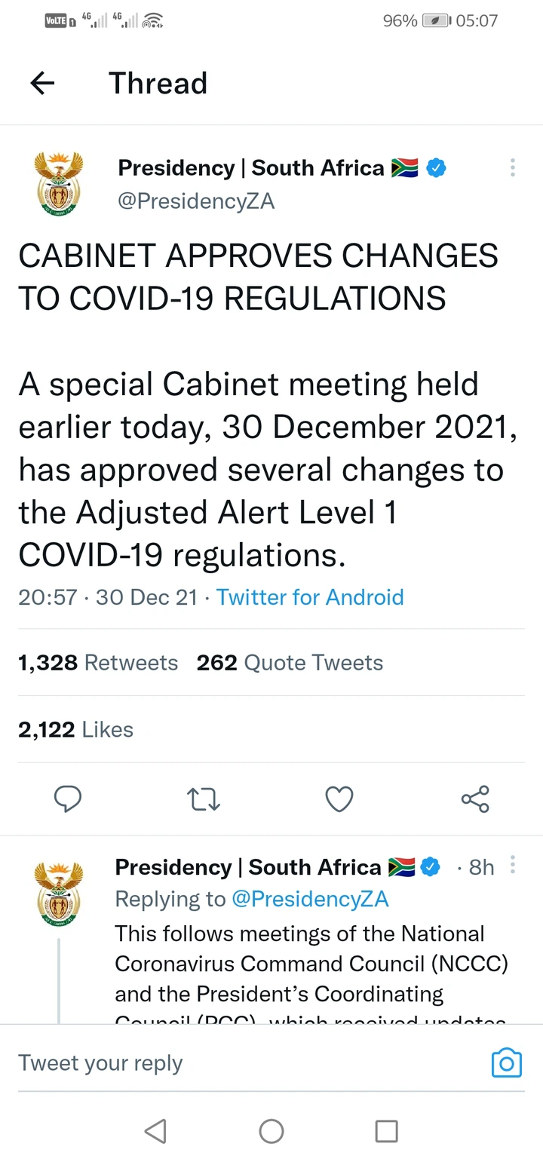
Task: Open more options on main tweet
Action: 512,167
